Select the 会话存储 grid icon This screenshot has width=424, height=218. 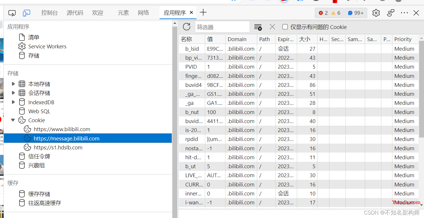pos(22,93)
